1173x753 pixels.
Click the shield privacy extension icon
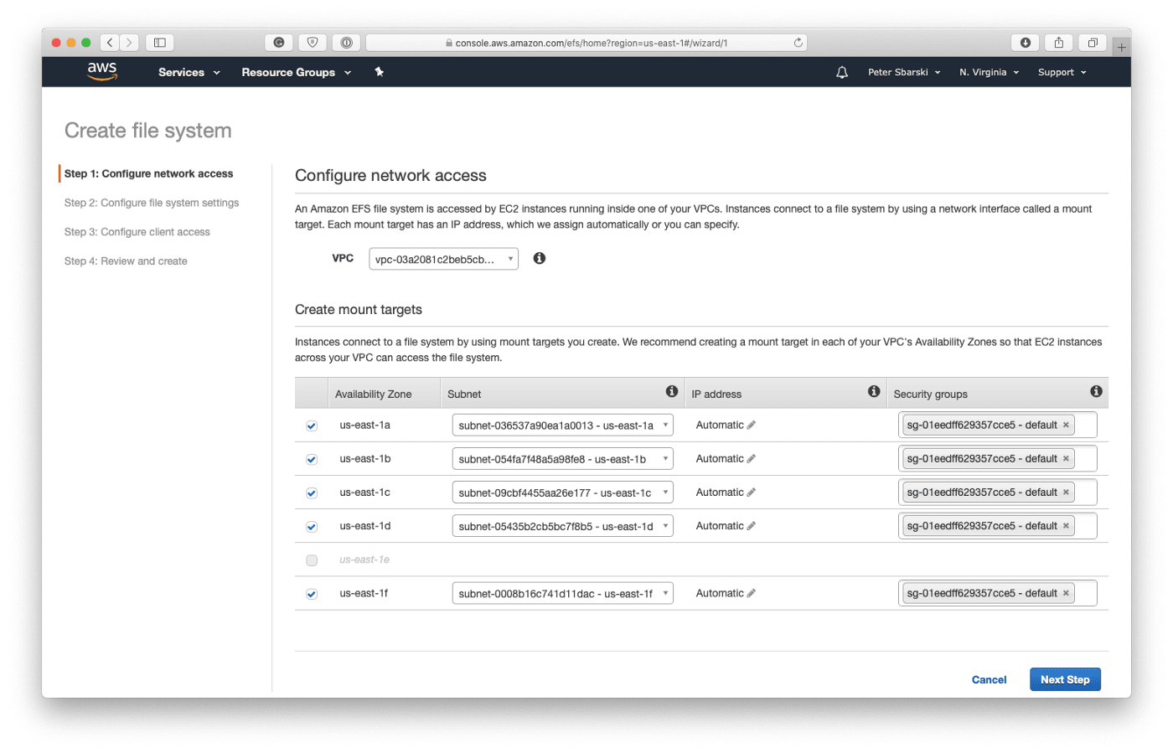click(313, 43)
